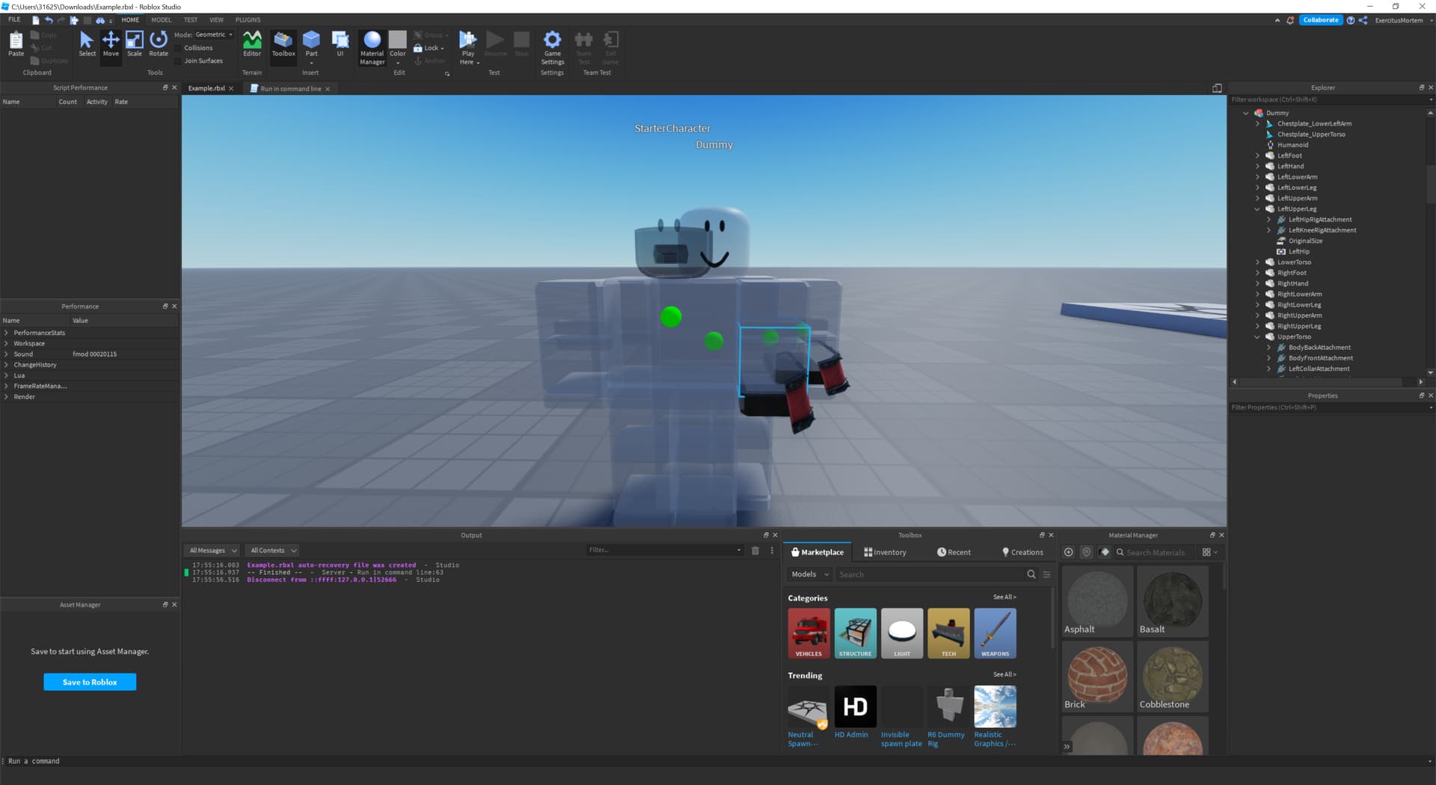
Task: Open See All for Trending models
Action: click(x=1004, y=674)
